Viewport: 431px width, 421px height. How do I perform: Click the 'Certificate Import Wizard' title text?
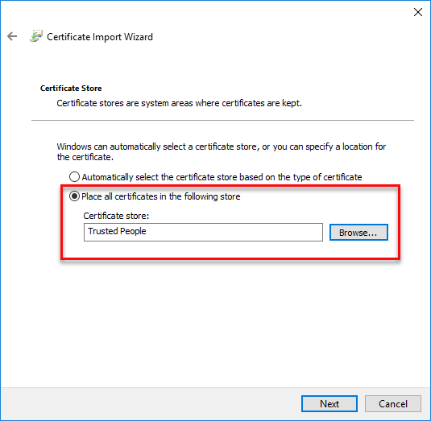pos(100,37)
